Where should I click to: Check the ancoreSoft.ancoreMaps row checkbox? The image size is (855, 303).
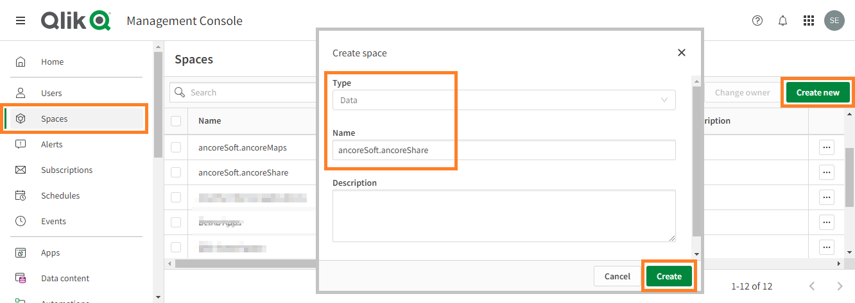(176, 147)
